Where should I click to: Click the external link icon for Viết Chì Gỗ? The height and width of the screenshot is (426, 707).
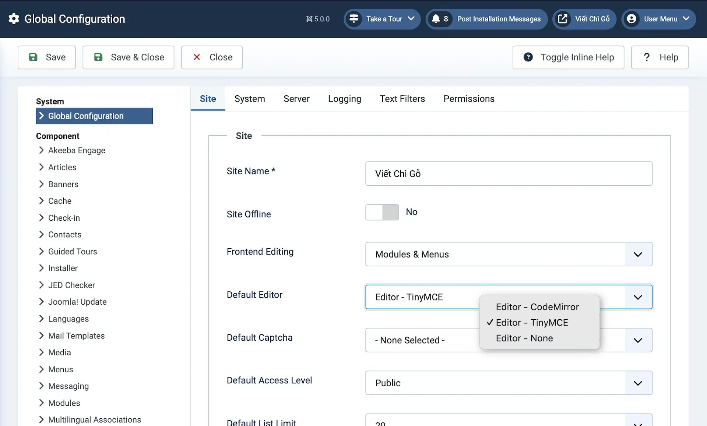562,19
